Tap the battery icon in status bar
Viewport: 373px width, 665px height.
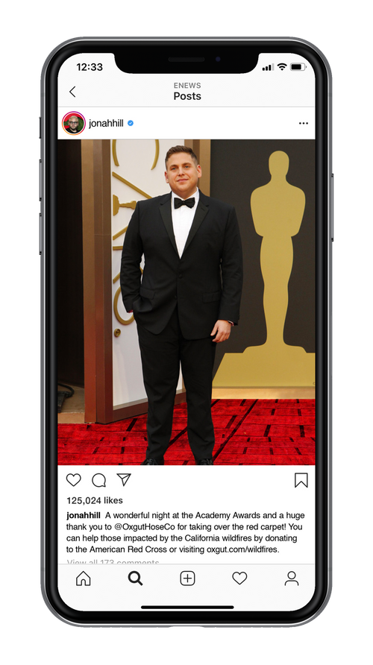click(x=298, y=67)
